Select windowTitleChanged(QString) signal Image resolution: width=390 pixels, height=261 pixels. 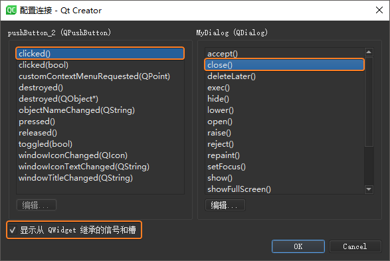100,178
